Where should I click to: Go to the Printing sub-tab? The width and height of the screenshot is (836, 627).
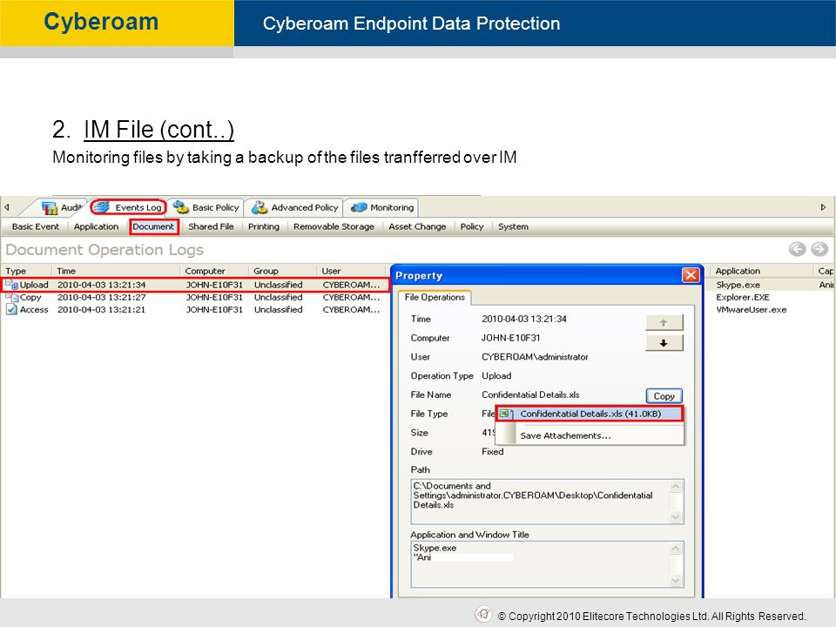(x=263, y=226)
